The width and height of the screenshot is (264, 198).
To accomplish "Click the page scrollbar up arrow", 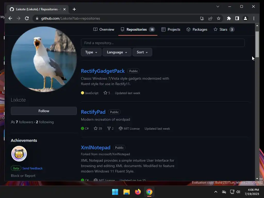I will pos(257,26).
